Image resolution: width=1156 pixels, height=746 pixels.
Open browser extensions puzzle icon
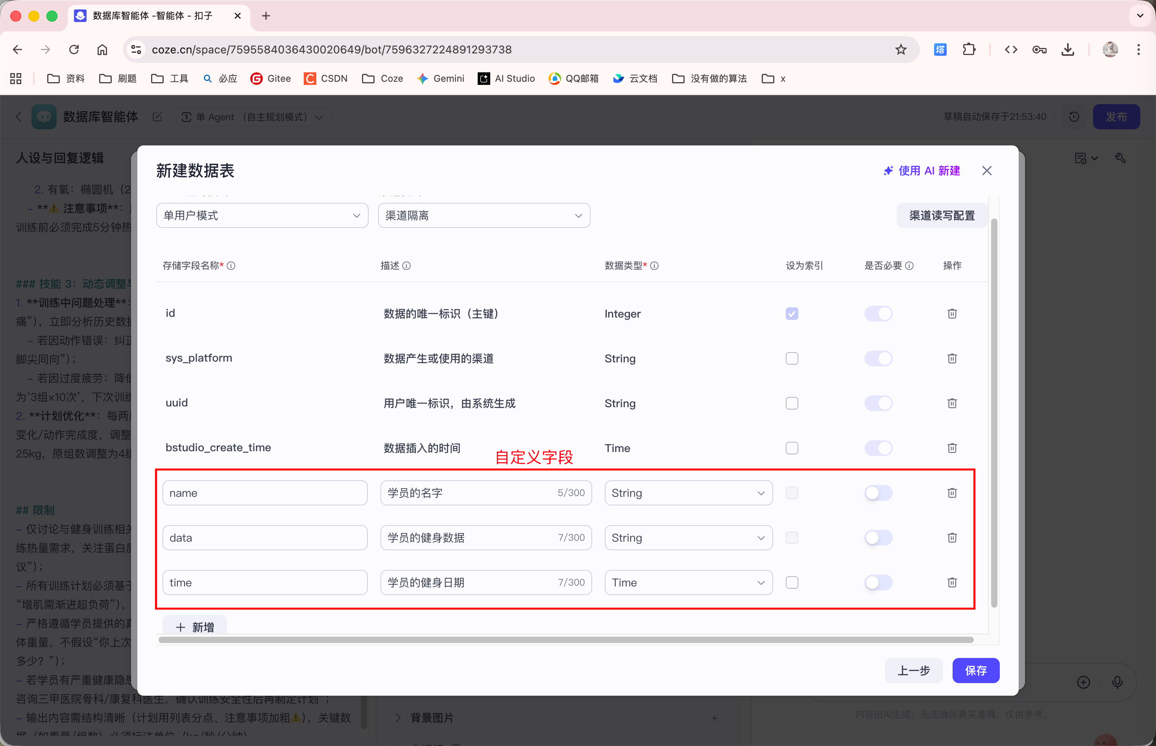(969, 50)
